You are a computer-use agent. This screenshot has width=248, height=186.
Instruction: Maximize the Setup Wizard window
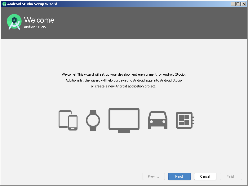point(238,4)
